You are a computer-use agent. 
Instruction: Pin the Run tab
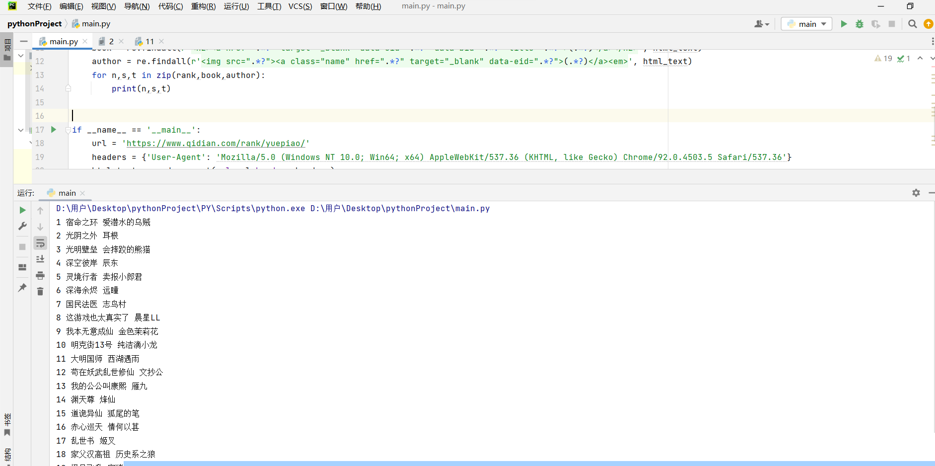[22, 288]
